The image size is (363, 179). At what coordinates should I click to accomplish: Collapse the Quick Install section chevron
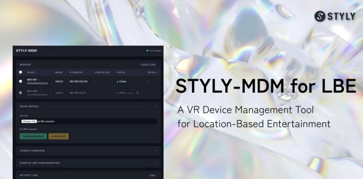[x=157, y=106]
